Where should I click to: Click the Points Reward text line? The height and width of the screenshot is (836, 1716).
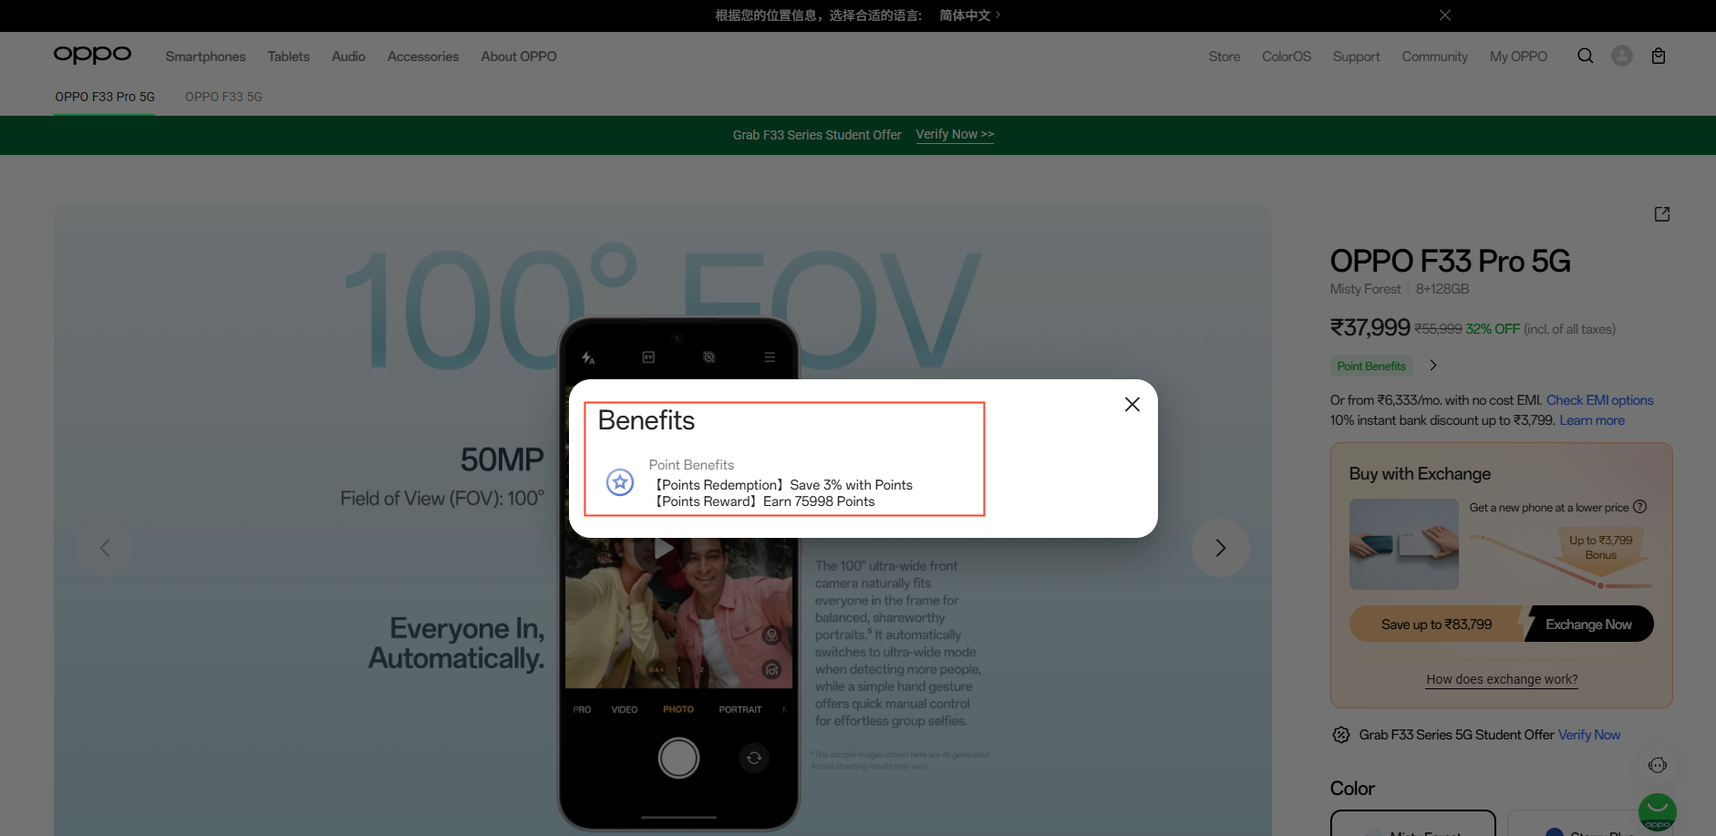(764, 501)
